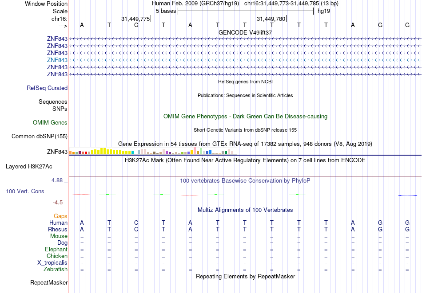Open the H3K27Ac Mark ENCODE track title

245,160
